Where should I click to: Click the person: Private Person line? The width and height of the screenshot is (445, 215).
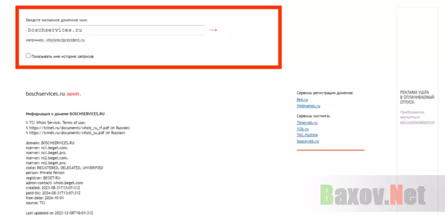pyautogui.click(x=45, y=173)
